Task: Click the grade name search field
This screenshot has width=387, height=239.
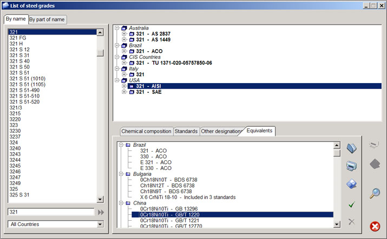Action: click(51, 212)
